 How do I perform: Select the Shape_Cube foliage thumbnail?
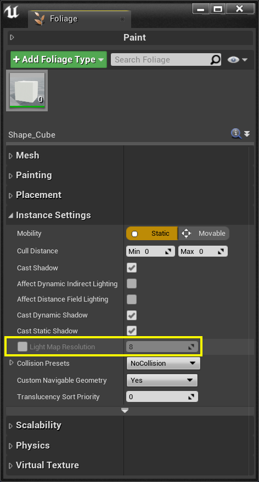point(27,90)
